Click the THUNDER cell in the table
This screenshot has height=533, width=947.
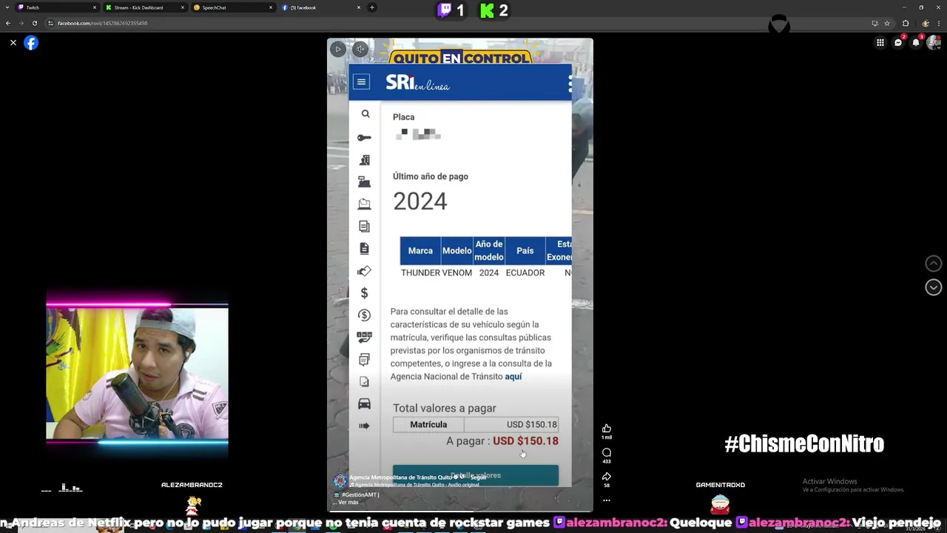click(x=420, y=272)
